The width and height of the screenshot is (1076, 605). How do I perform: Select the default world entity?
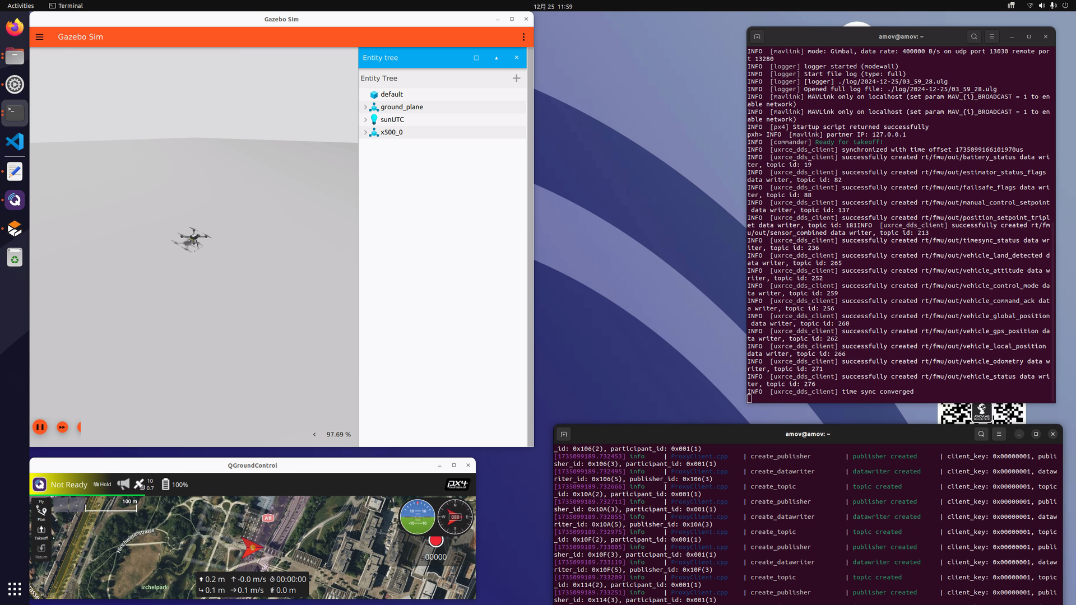(x=443, y=94)
